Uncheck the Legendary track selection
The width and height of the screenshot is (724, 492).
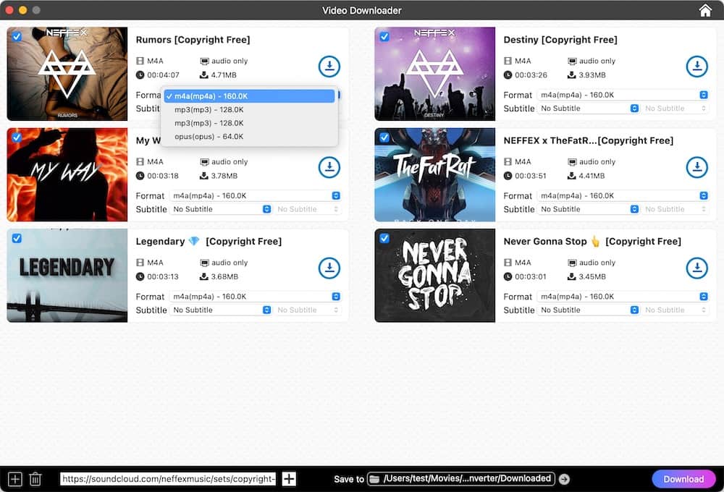(16, 238)
